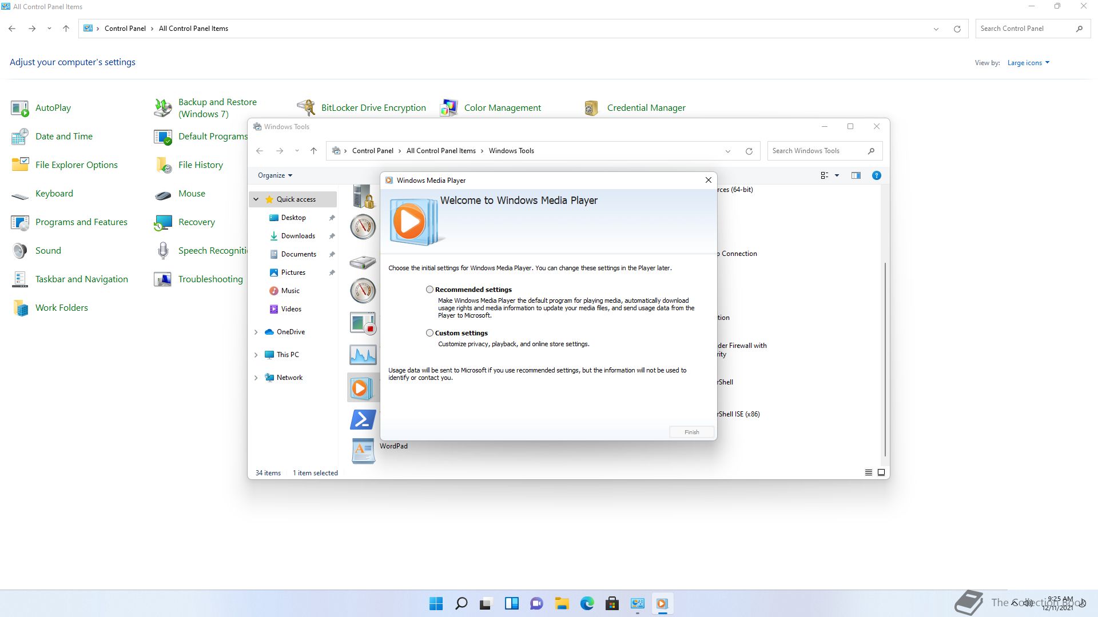
Task: Click the help icon in Windows Tools
Action: 876,175
